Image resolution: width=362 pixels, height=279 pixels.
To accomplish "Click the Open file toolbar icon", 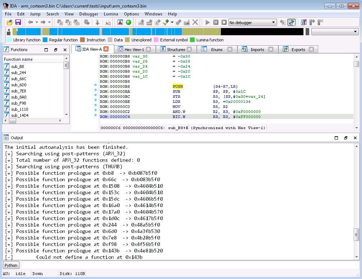I will [x=10, y=22].
